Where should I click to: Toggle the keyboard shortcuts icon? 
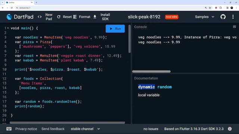(9, 129)
